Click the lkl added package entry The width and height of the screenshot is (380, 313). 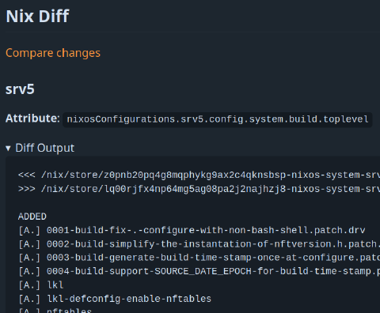55,285
